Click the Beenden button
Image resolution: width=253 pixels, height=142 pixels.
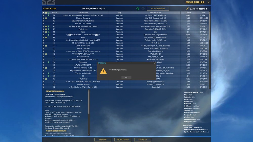(103, 139)
